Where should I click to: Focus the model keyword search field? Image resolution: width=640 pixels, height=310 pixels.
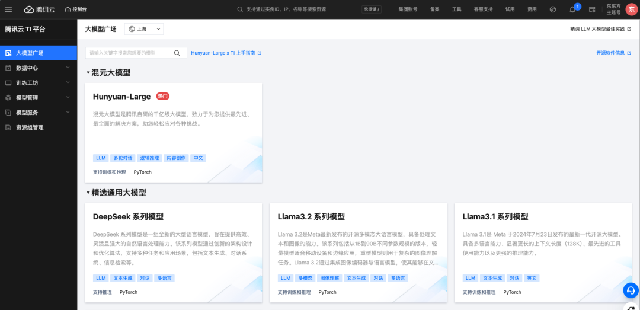(136, 53)
